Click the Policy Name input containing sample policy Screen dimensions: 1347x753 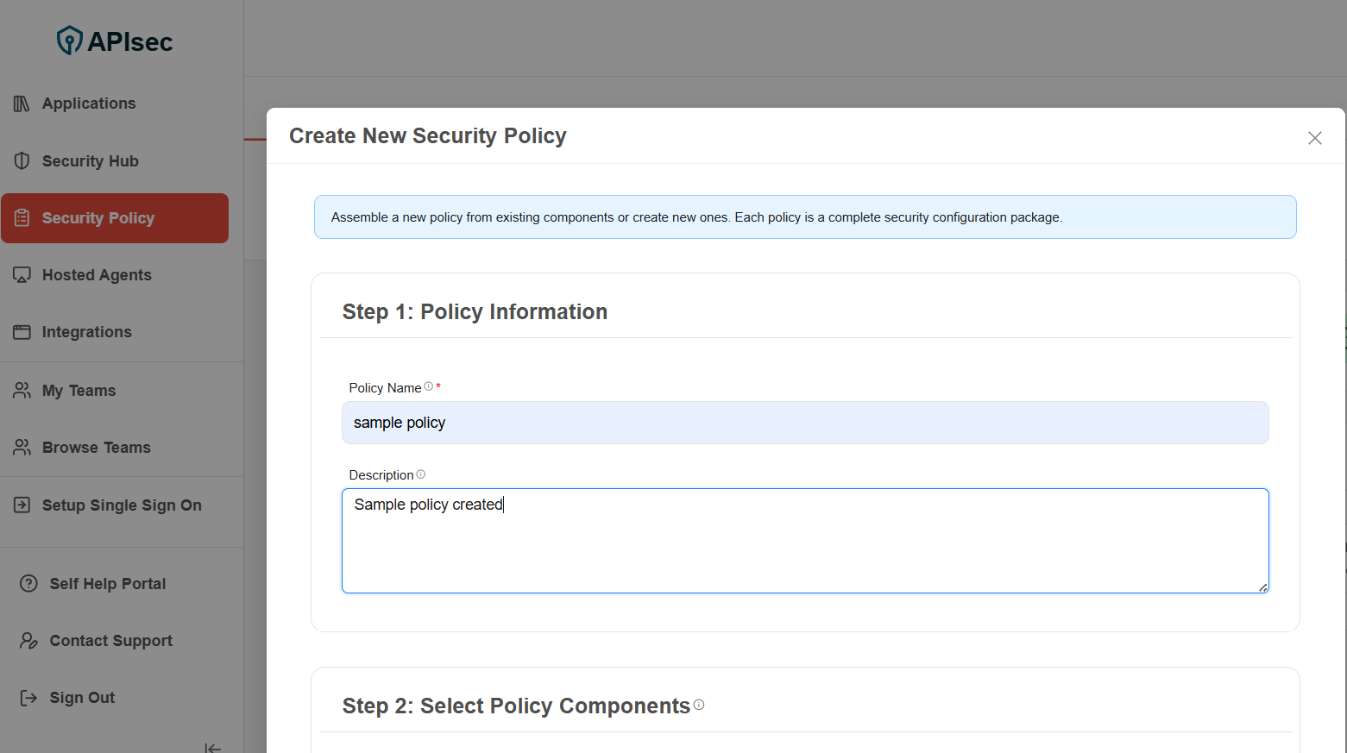tap(805, 423)
